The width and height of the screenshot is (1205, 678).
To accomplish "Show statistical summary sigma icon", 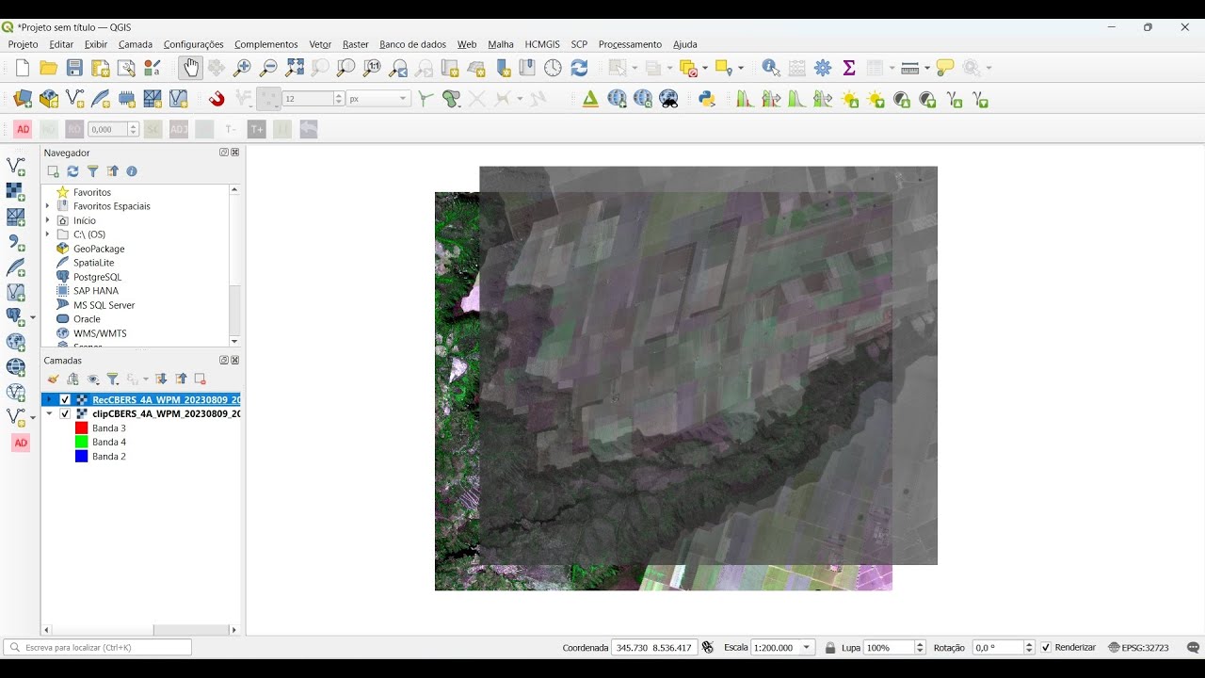I will pos(849,68).
